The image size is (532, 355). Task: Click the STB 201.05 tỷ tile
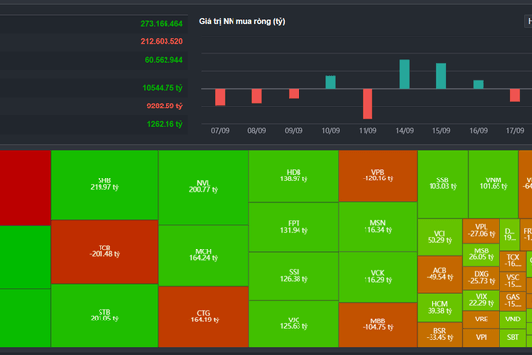pos(104,316)
